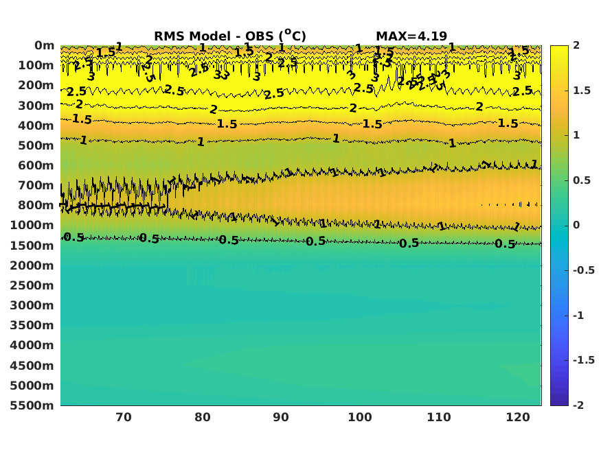Click the '600m' depth axis label
Viewport: 601px width, 450px height.
coord(36,165)
